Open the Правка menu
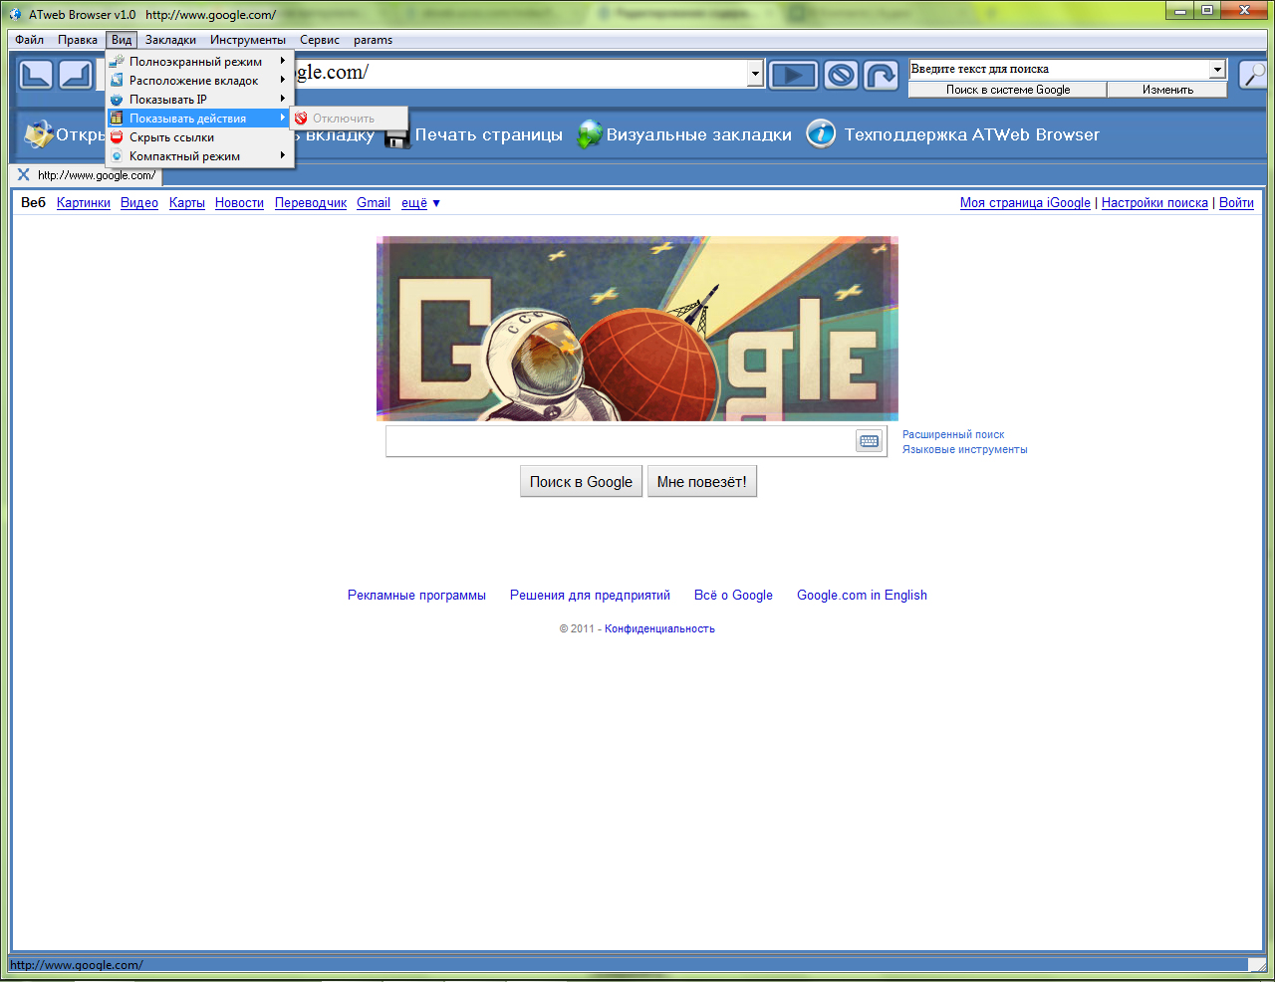 coord(78,40)
